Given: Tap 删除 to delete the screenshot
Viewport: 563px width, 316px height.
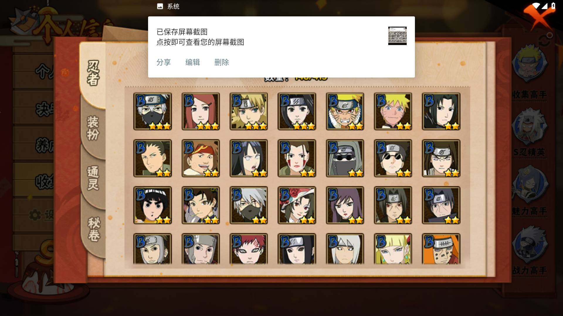Looking at the screenshot, I should tap(222, 62).
